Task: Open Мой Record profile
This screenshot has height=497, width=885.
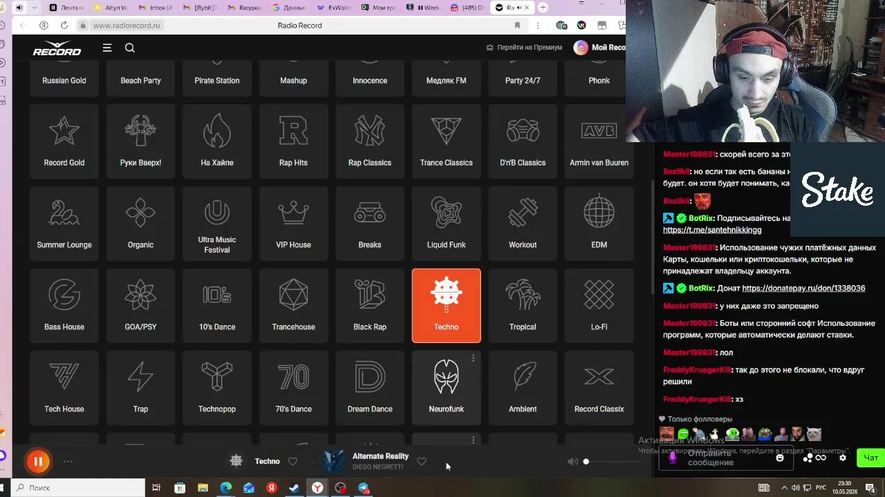Action: (x=599, y=48)
